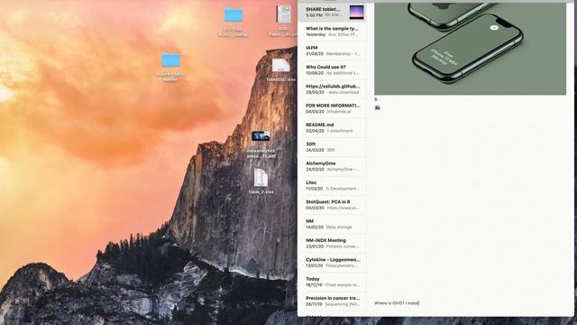Screen dimensions: 577x325
Task: Open the blue folder at top of desktop
Action: tap(234, 15)
